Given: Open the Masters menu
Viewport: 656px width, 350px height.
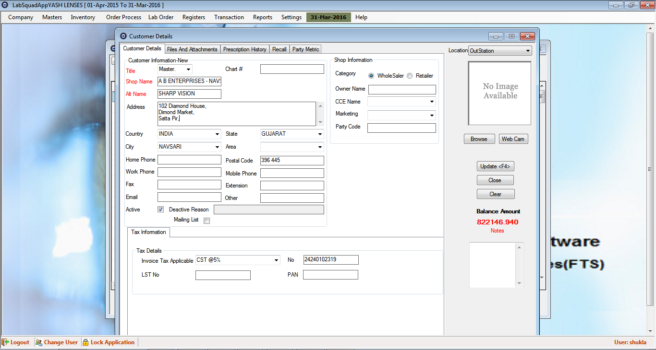Looking at the screenshot, I should 52,17.
